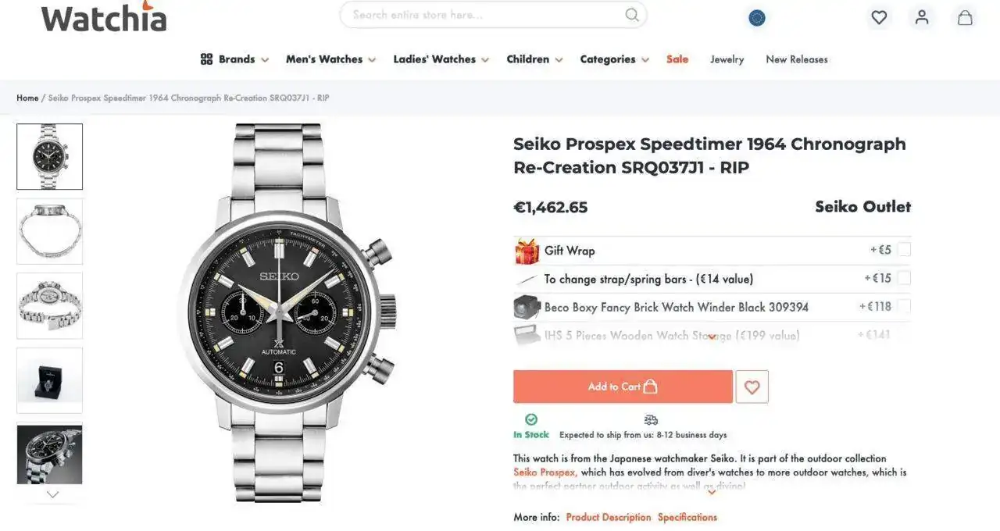Click the Add to Cart button
This screenshot has width=1000, height=531.
623,387
